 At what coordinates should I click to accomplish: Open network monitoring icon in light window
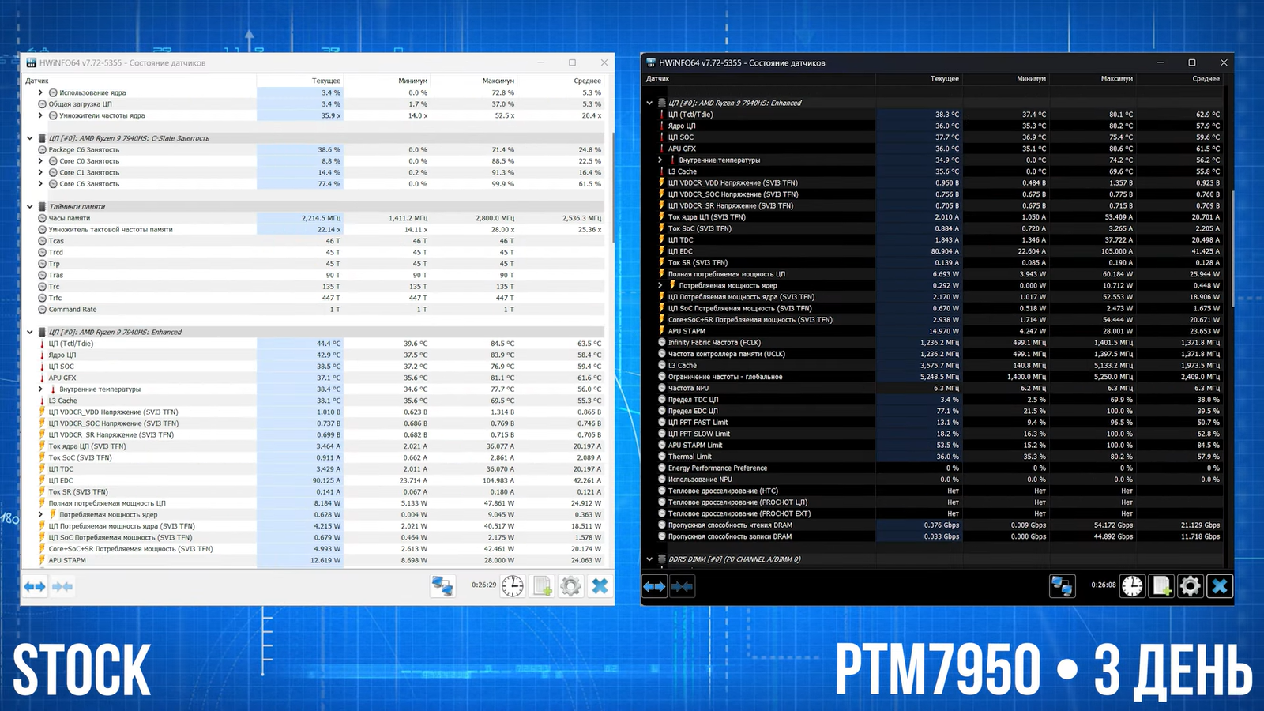pos(442,586)
